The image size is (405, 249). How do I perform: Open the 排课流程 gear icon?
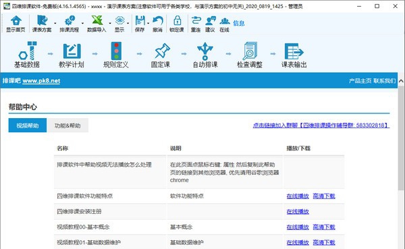70,20
